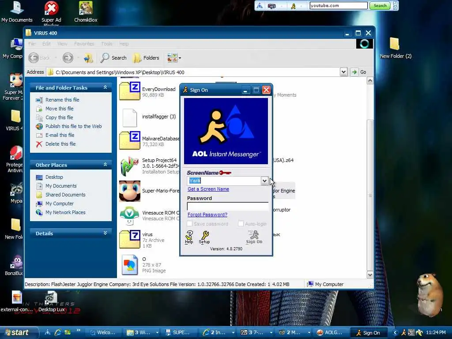
Task: Toggle the Folders pane button
Action: point(146,58)
